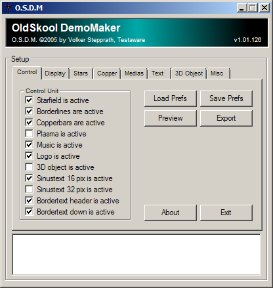273x288 pixels.
Task: Close the O.S.D.M window
Action: [264, 8]
